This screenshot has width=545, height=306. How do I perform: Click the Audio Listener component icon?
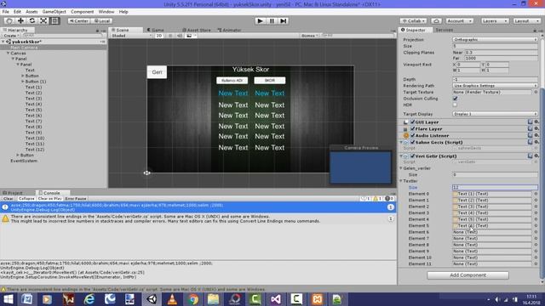(x=405, y=136)
